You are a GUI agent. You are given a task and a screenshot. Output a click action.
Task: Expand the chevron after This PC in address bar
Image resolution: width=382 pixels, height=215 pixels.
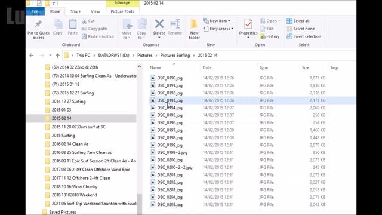[x=94, y=56]
